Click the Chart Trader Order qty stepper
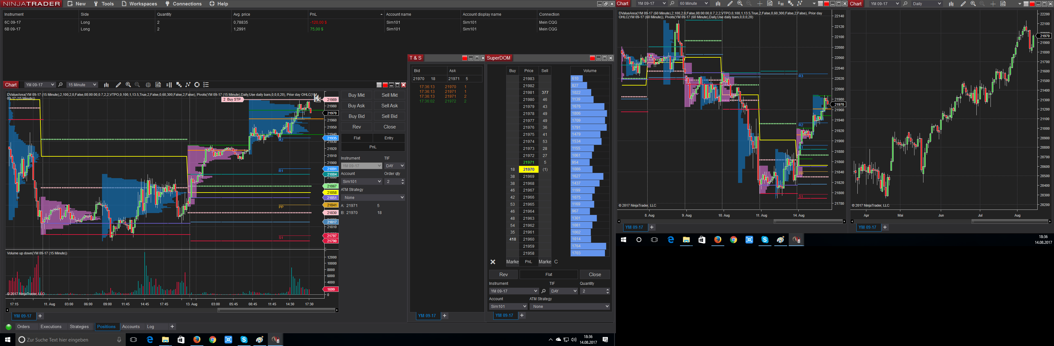The image size is (1054, 346). pos(403,181)
